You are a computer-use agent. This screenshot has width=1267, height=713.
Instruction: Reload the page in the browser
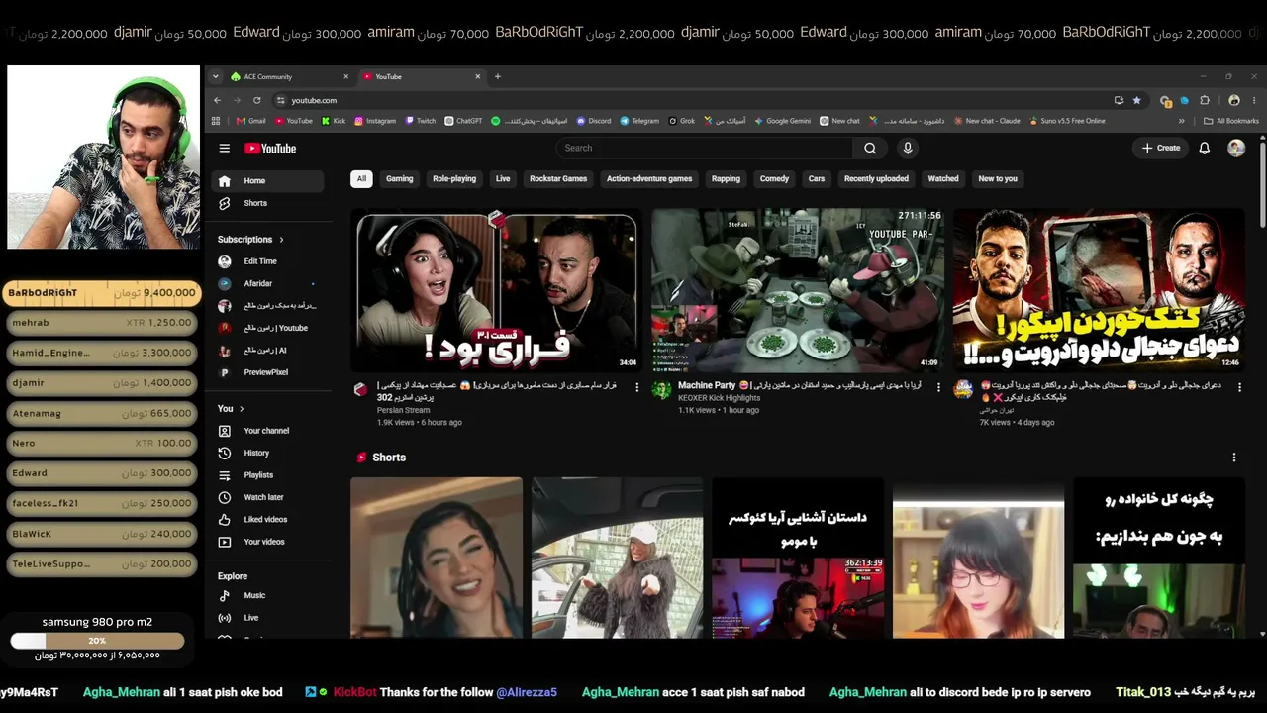[257, 100]
